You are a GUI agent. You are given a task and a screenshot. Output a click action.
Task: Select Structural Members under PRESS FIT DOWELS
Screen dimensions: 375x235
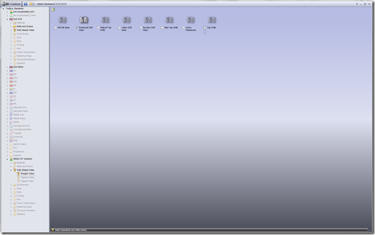click(26, 210)
